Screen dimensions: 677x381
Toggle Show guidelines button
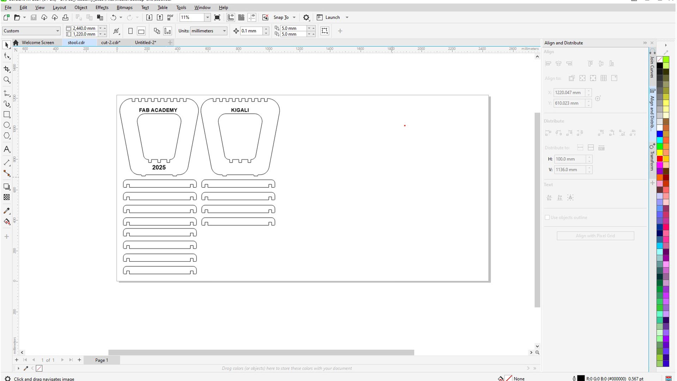click(252, 17)
